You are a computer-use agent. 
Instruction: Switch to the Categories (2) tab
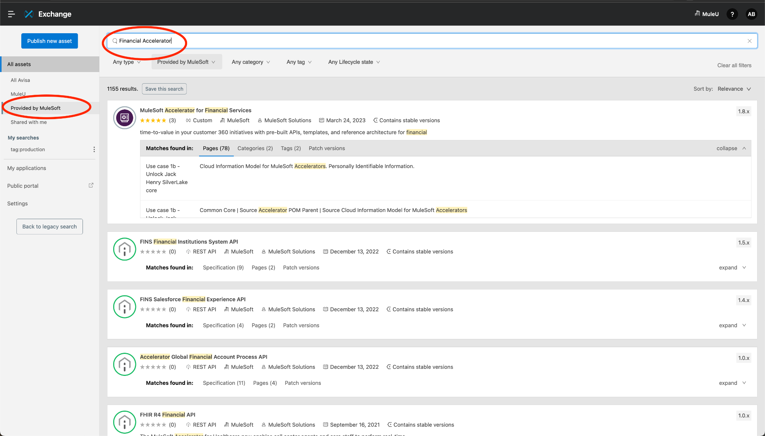point(255,148)
